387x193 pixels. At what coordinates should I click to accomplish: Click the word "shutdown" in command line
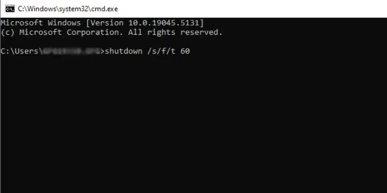click(124, 51)
